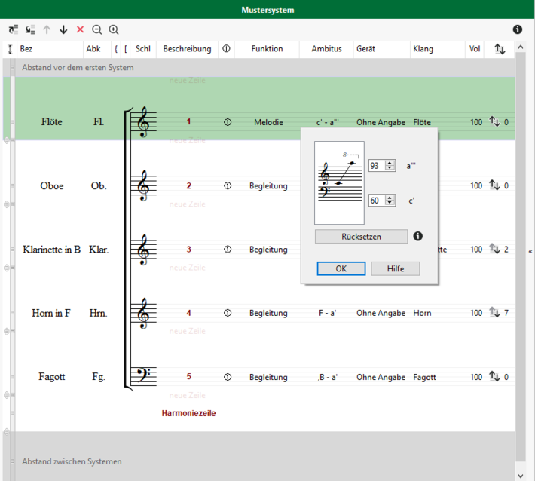The width and height of the screenshot is (535, 481).
Task: Click circled-1 voice icon in Oboe row
Action: (228, 185)
